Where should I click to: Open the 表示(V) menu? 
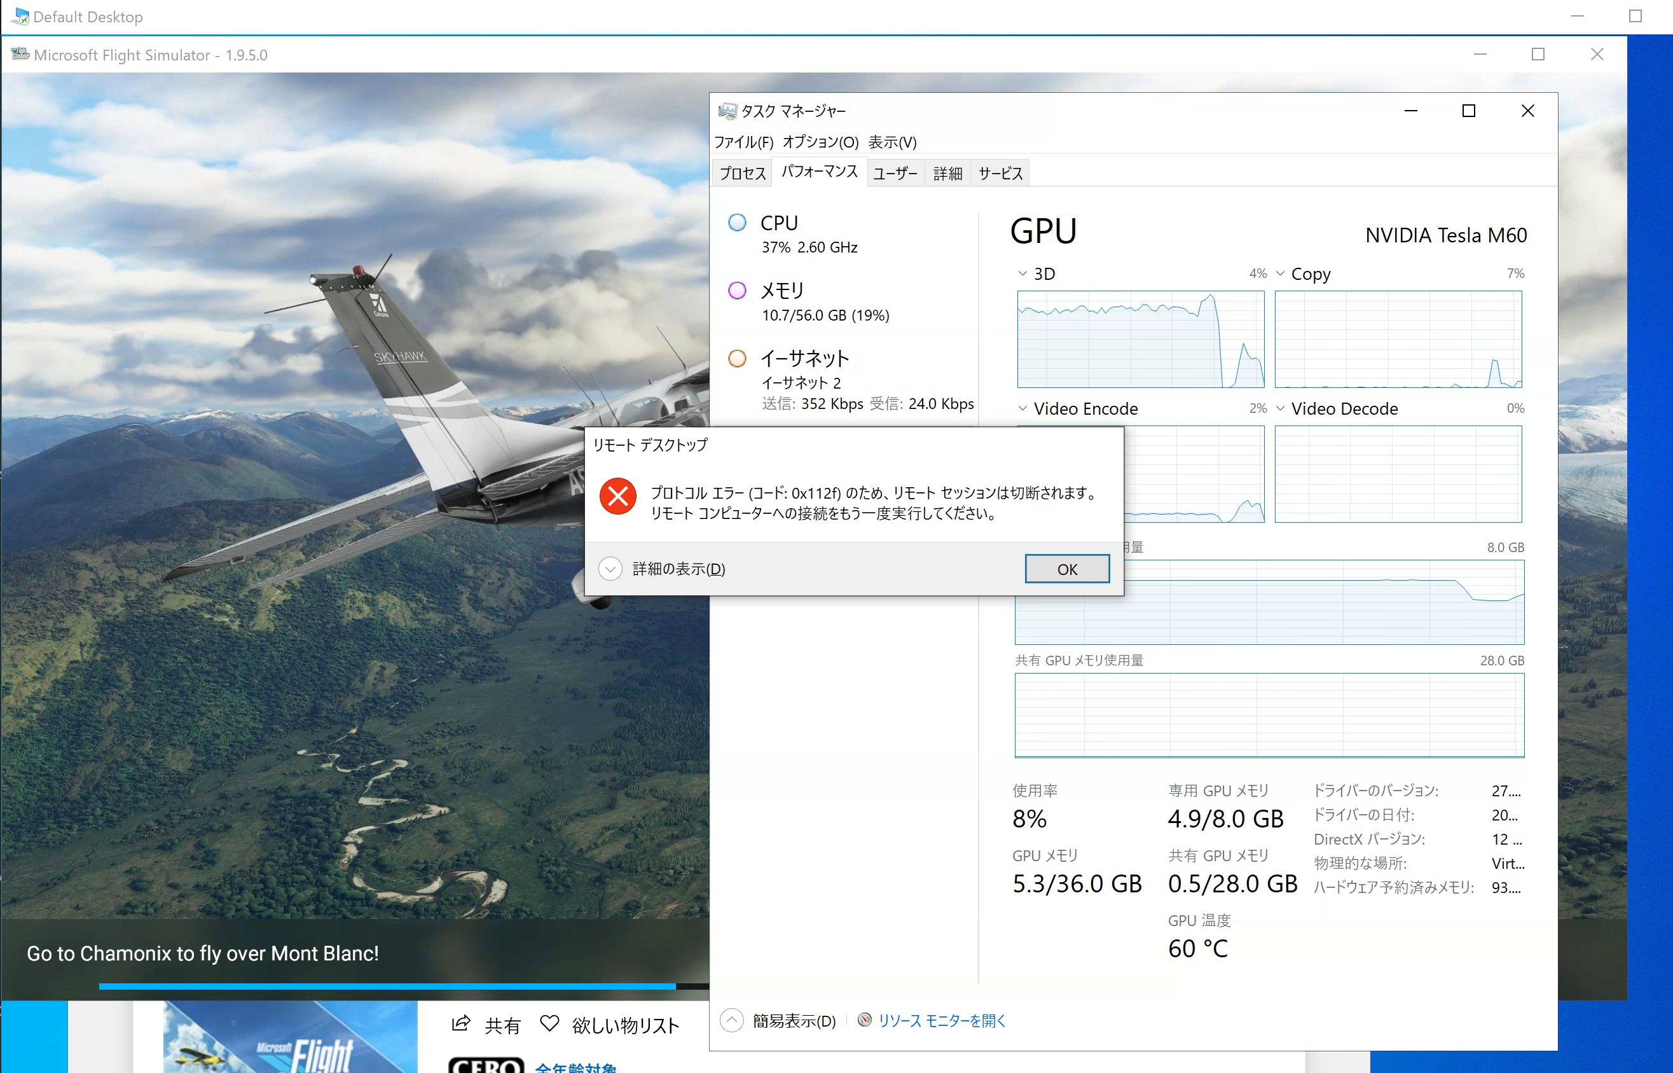click(892, 142)
